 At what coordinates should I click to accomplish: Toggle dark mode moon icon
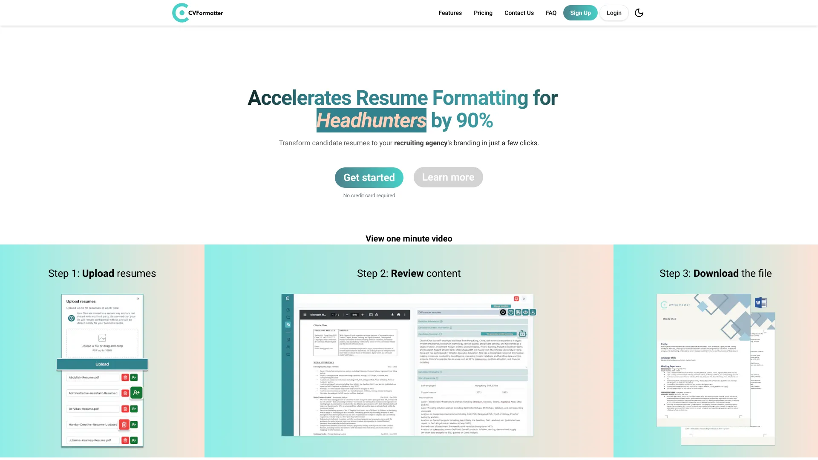pyautogui.click(x=639, y=12)
